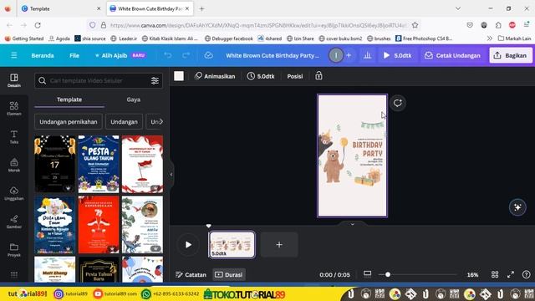Open the magic assistant sparkle button

coord(517,207)
